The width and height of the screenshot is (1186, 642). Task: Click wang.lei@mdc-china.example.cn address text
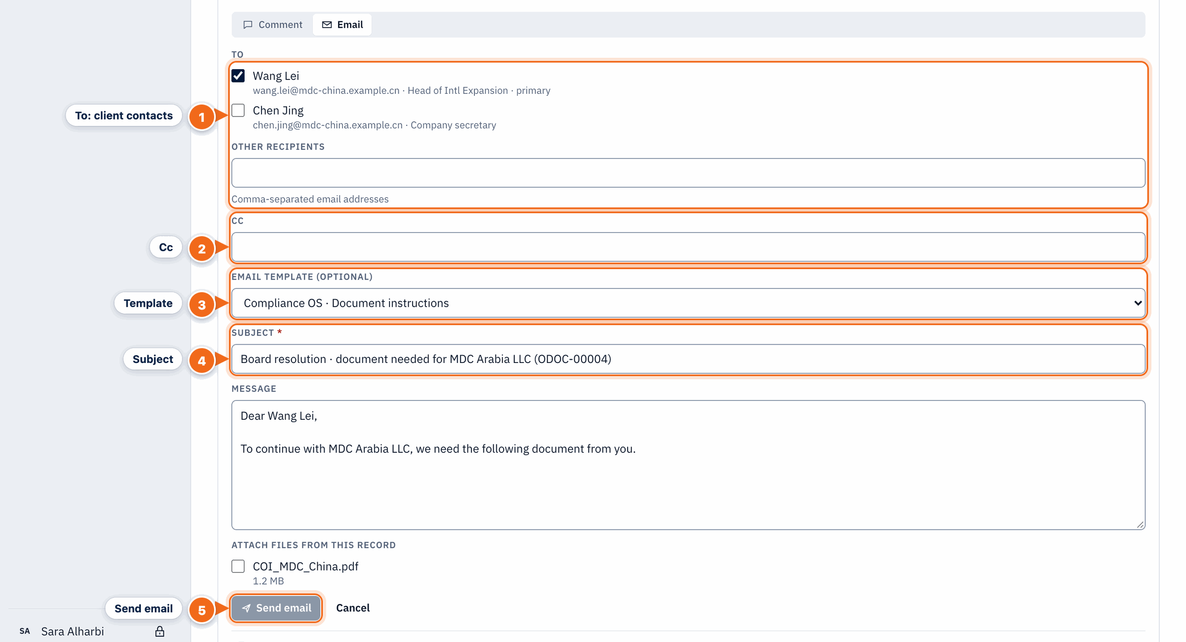[x=326, y=90]
